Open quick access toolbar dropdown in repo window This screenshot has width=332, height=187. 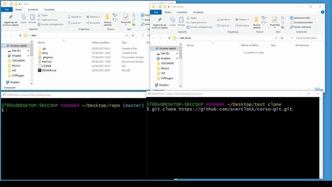click(x=20, y=4)
